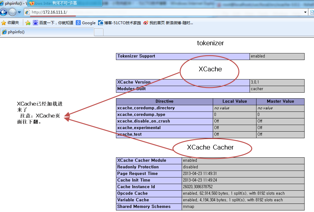Image resolution: width=314 pixels, height=212 pixels.
Task: Open the 百度一下 bookmark
Action: pyautogui.click(x=53, y=23)
